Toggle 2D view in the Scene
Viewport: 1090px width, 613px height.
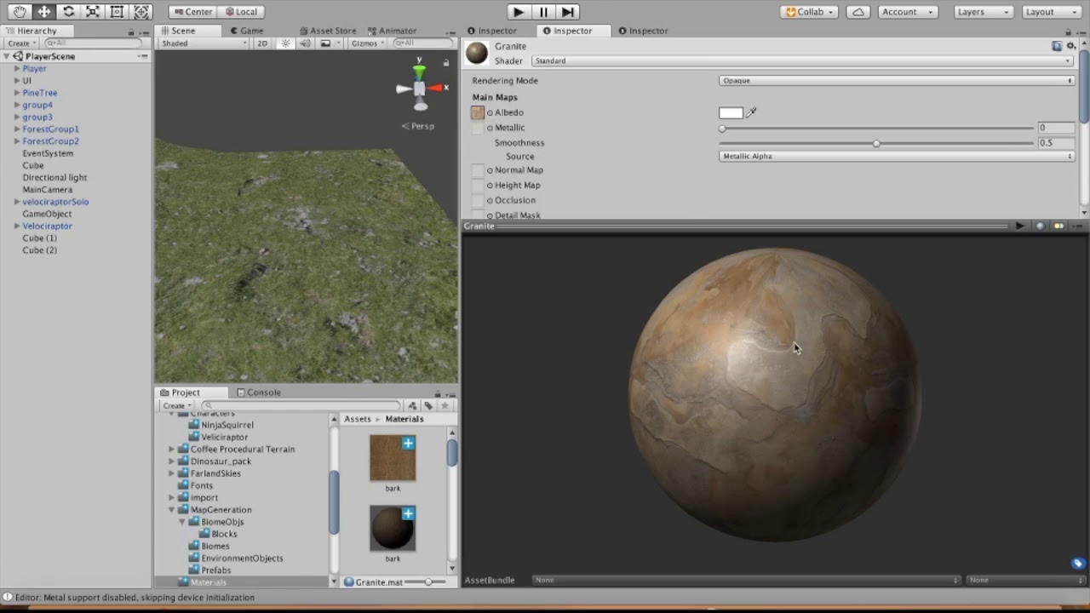tap(262, 43)
